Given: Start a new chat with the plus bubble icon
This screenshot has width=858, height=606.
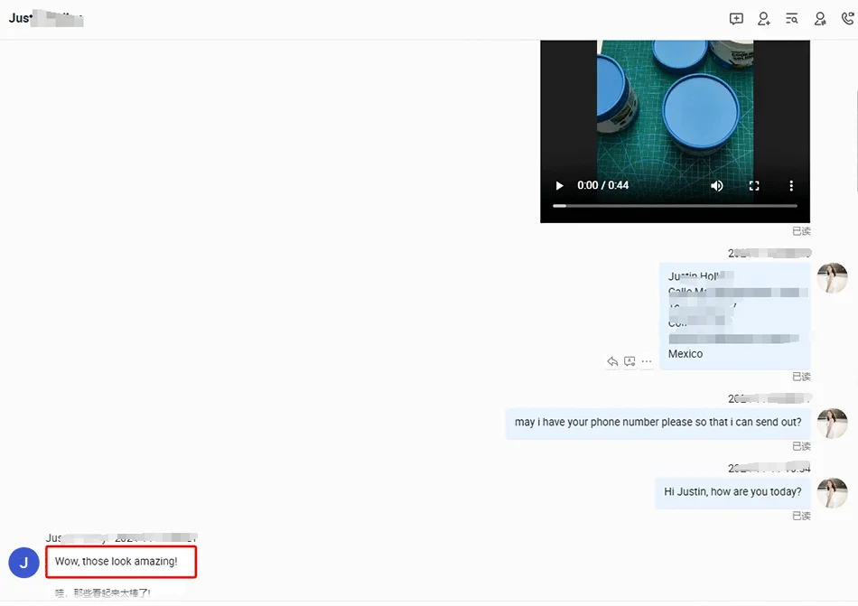Looking at the screenshot, I should [736, 19].
